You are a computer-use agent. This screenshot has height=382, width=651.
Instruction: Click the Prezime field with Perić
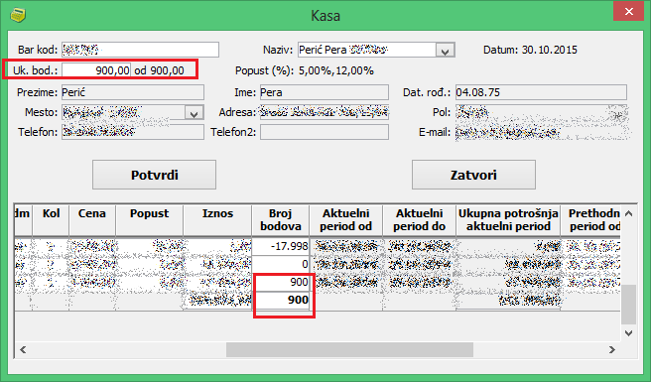pos(133,92)
